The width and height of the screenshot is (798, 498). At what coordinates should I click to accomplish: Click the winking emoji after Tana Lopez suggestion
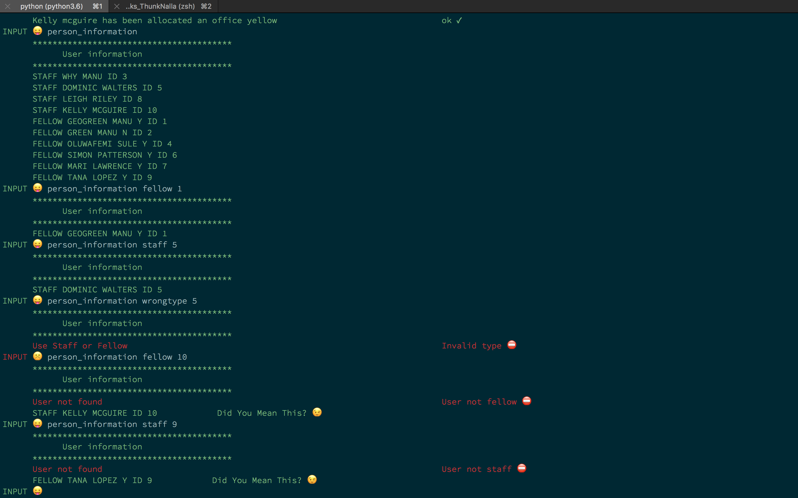point(312,479)
